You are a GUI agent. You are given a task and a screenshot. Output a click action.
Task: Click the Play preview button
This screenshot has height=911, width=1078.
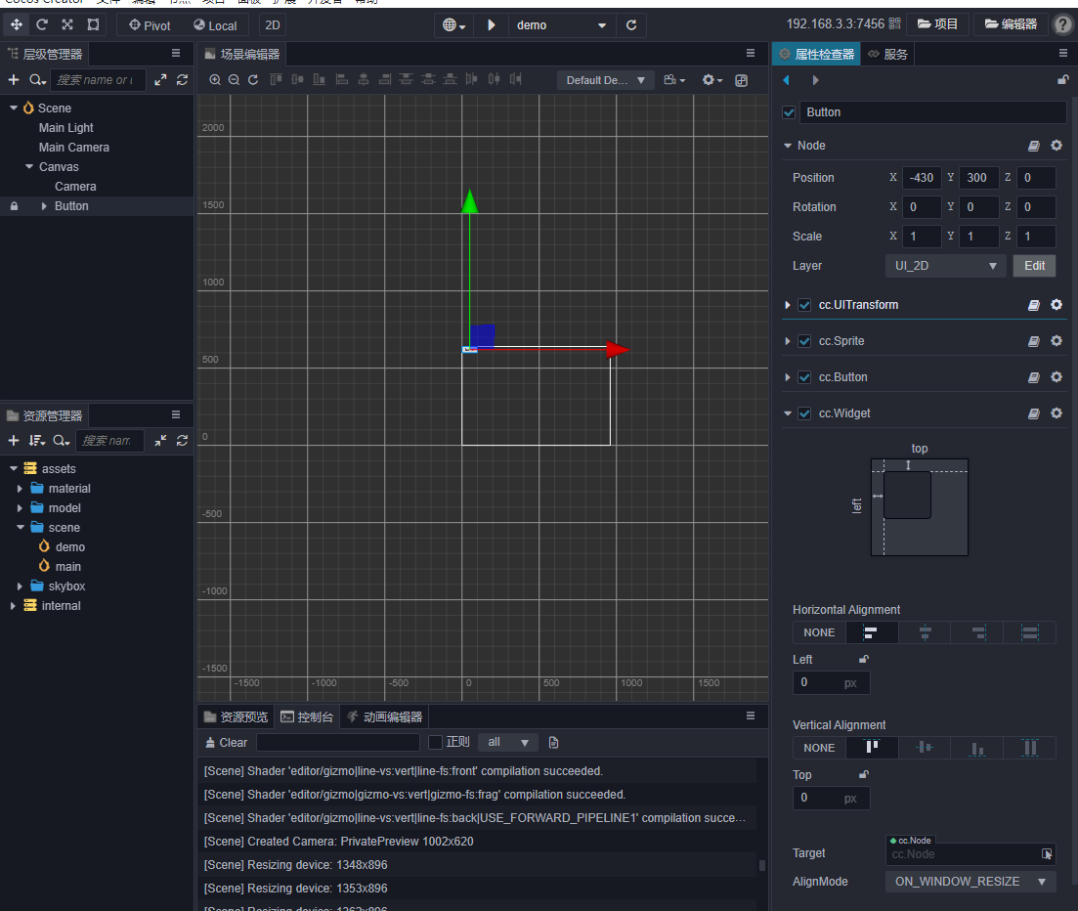pos(492,24)
